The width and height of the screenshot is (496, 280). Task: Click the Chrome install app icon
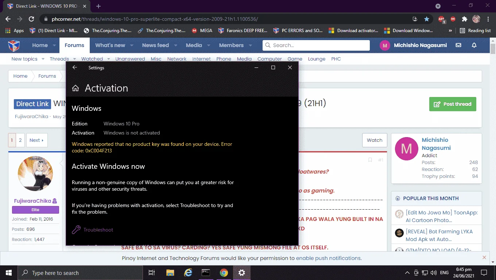click(415, 19)
